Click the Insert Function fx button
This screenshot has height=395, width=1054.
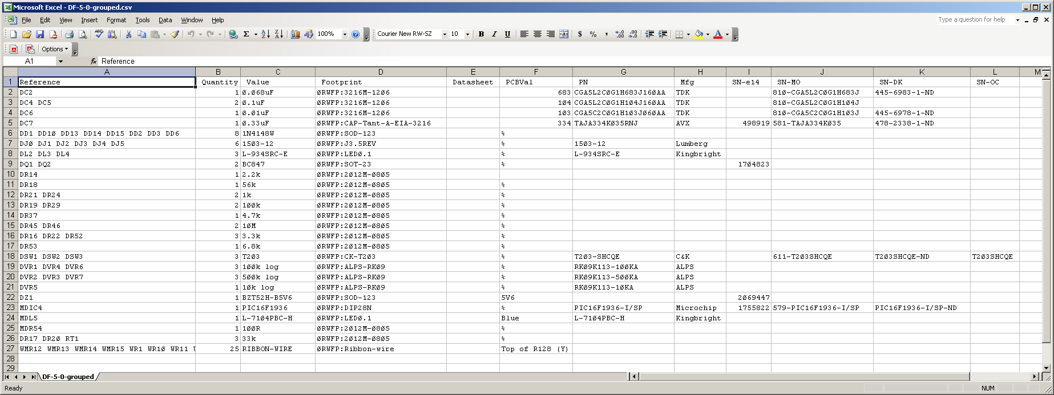pos(94,61)
